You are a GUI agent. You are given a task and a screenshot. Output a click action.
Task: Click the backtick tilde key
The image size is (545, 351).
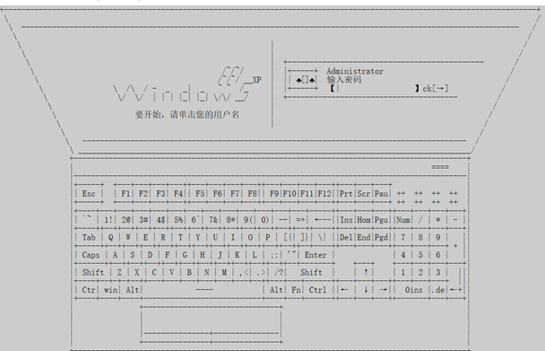87,219
